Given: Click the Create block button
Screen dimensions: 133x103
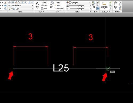Looking at the screenshot, I should 58,3.
